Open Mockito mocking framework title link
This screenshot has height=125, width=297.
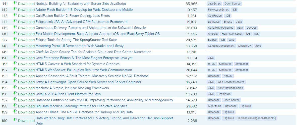click(72, 88)
